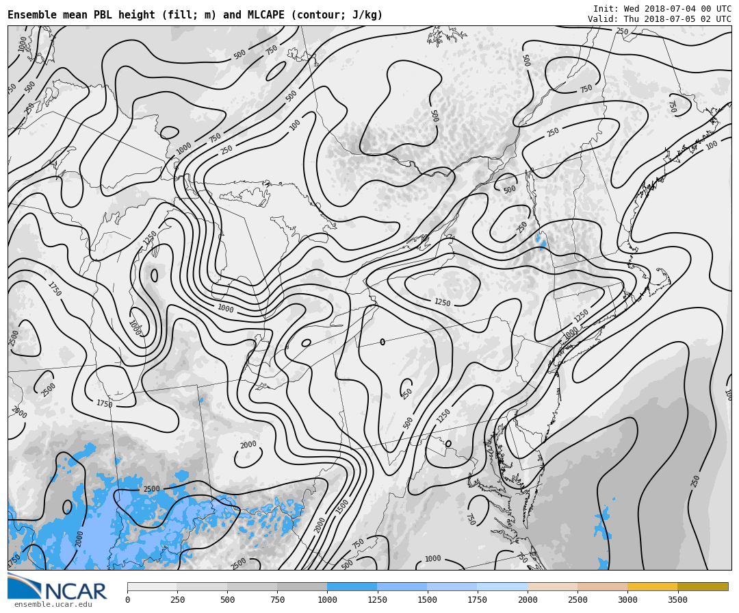The image size is (739, 613).
Task: Open the ensemble.ucar.edu link
Action: point(53,605)
